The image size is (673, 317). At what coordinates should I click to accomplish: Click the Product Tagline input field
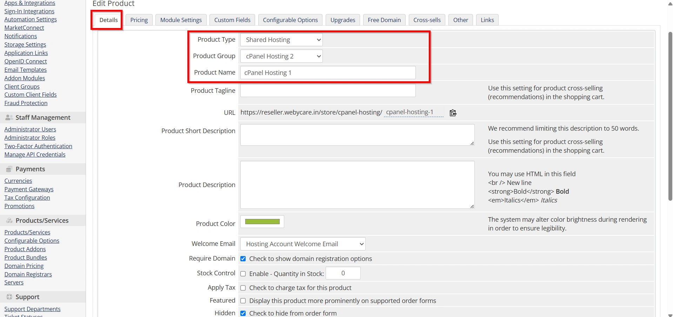coord(328,90)
